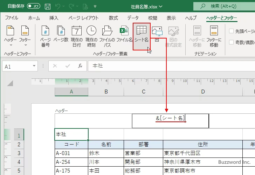This screenshot has height=175, width=255.
Task: Click the empty left header section
Action: 93,121
